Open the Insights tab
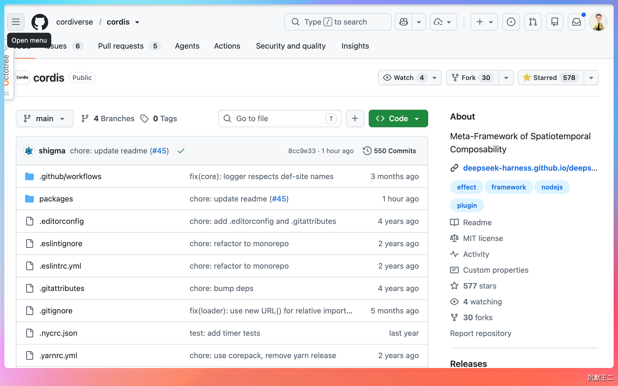The width and height of the screenshot is (618, 386). [x=355, y=46]
